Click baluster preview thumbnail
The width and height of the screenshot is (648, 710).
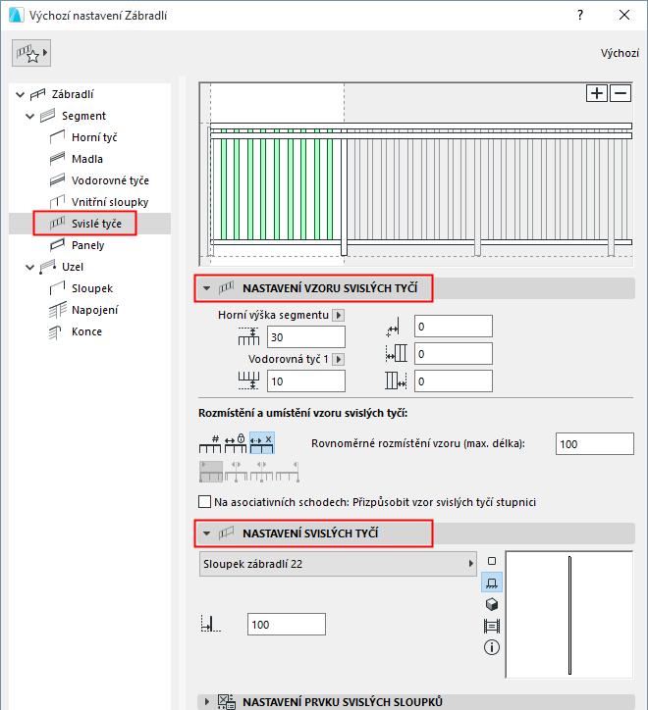569,615
